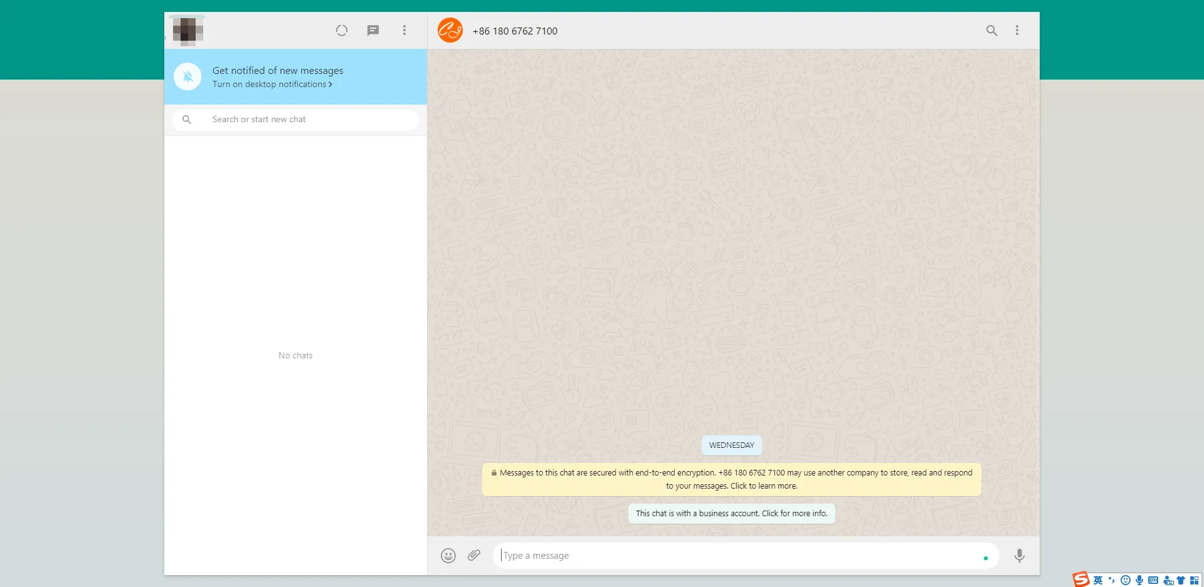Focus the Type a message field

coord(734,556)
